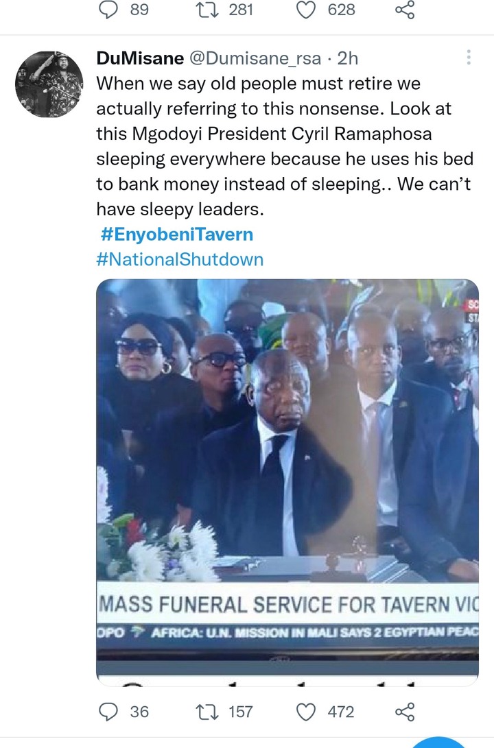Like DuMisane's tweet with 472 likes
This screenshot has width=494, height=748.
[x=305, y=712]
